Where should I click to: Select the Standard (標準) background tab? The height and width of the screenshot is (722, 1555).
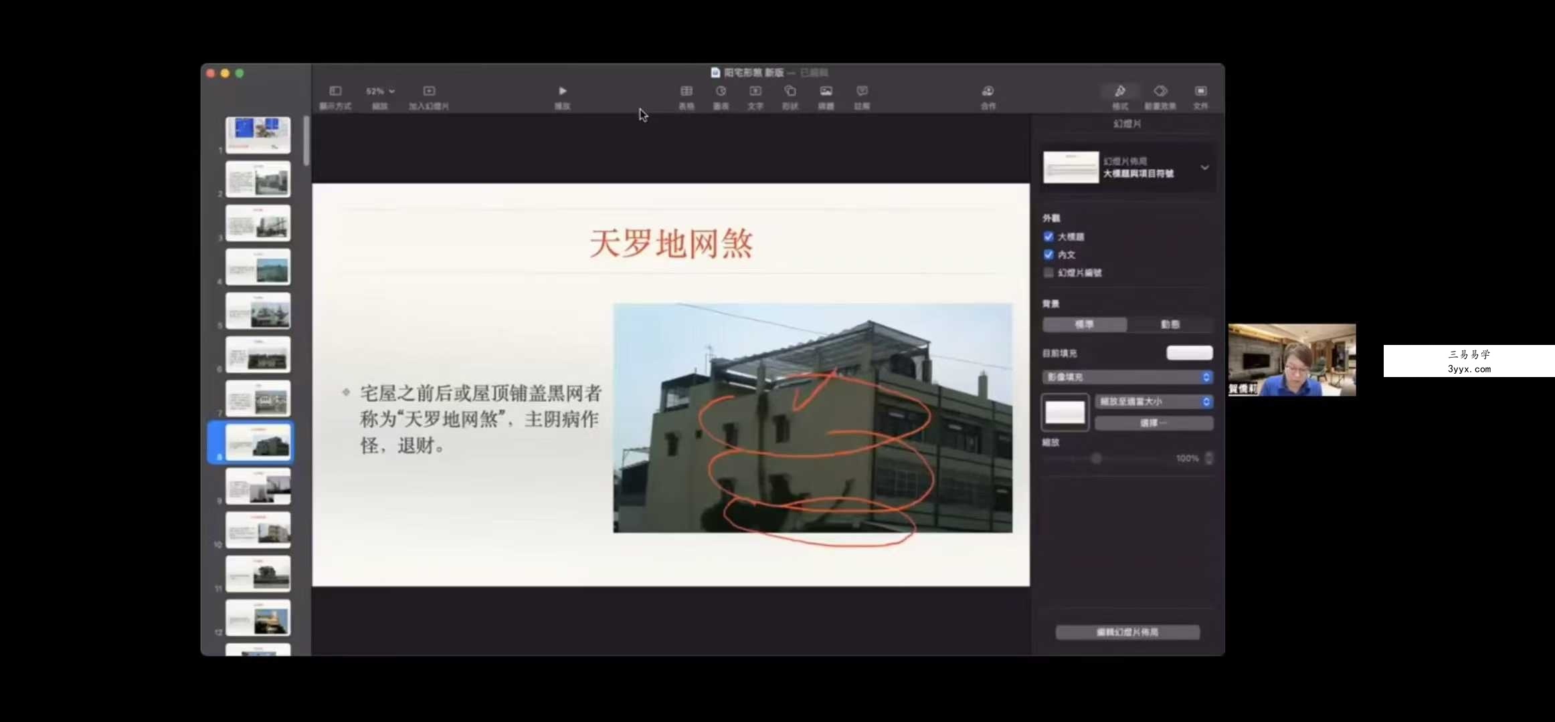tap(1085, 324)
